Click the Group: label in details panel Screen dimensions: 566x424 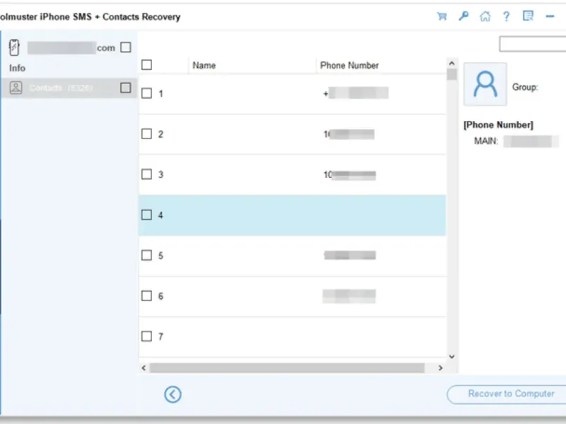[525, 87]
